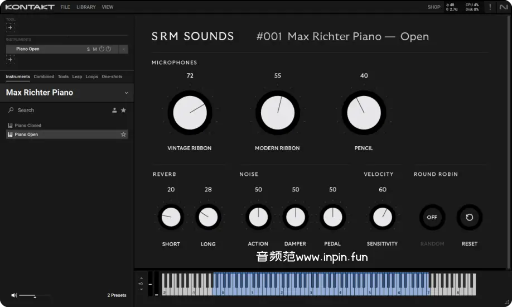Open the VIEW menu
Viewport: 512px width, 307px height.
[x=108, y=7]
